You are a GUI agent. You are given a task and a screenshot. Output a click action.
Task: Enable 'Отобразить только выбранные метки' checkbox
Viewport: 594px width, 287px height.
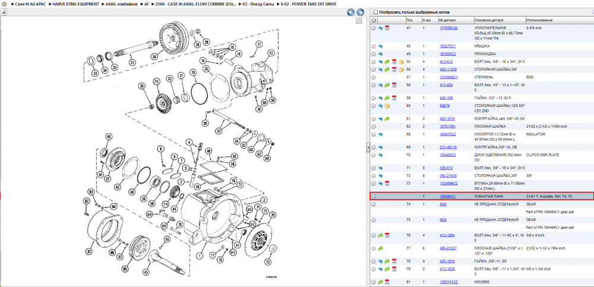[x=375, y=12]
